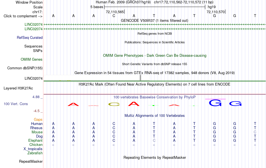Click the upper LINC02074 gene label
This screenshot has height=168, width=266.
click(34, 25)
